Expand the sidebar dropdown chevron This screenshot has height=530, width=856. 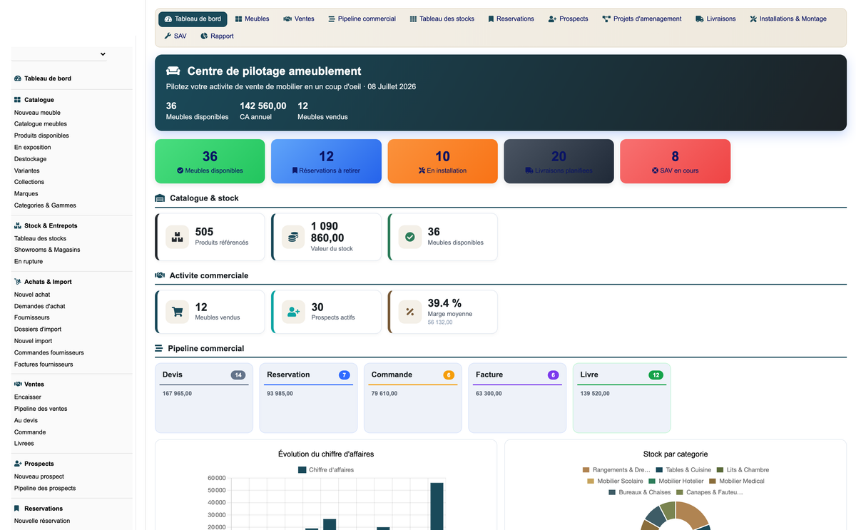(x=103, y=54)
